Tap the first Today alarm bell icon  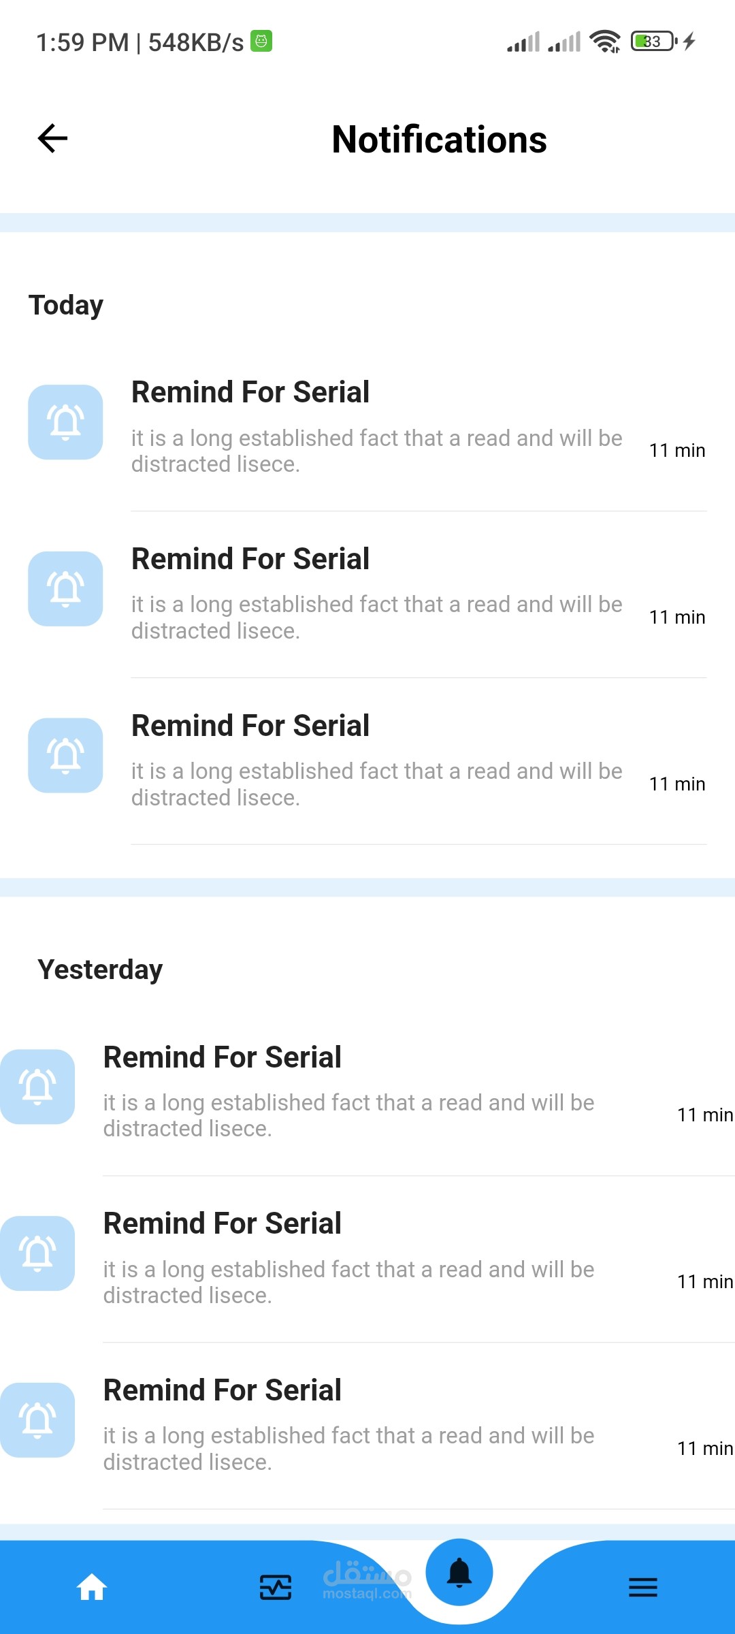65,422
